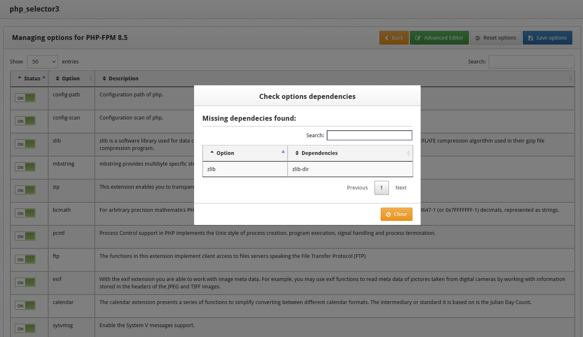Sort dialog table by Option column
This screenshot has width=583, height=337.
(x=245, y=153)
